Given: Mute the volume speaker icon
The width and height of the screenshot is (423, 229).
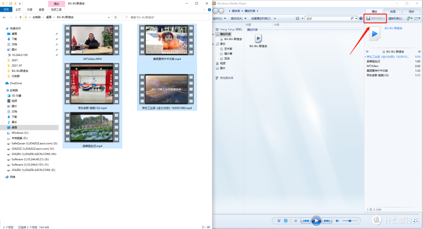Looking at the screenshot, I should (337, 221).
